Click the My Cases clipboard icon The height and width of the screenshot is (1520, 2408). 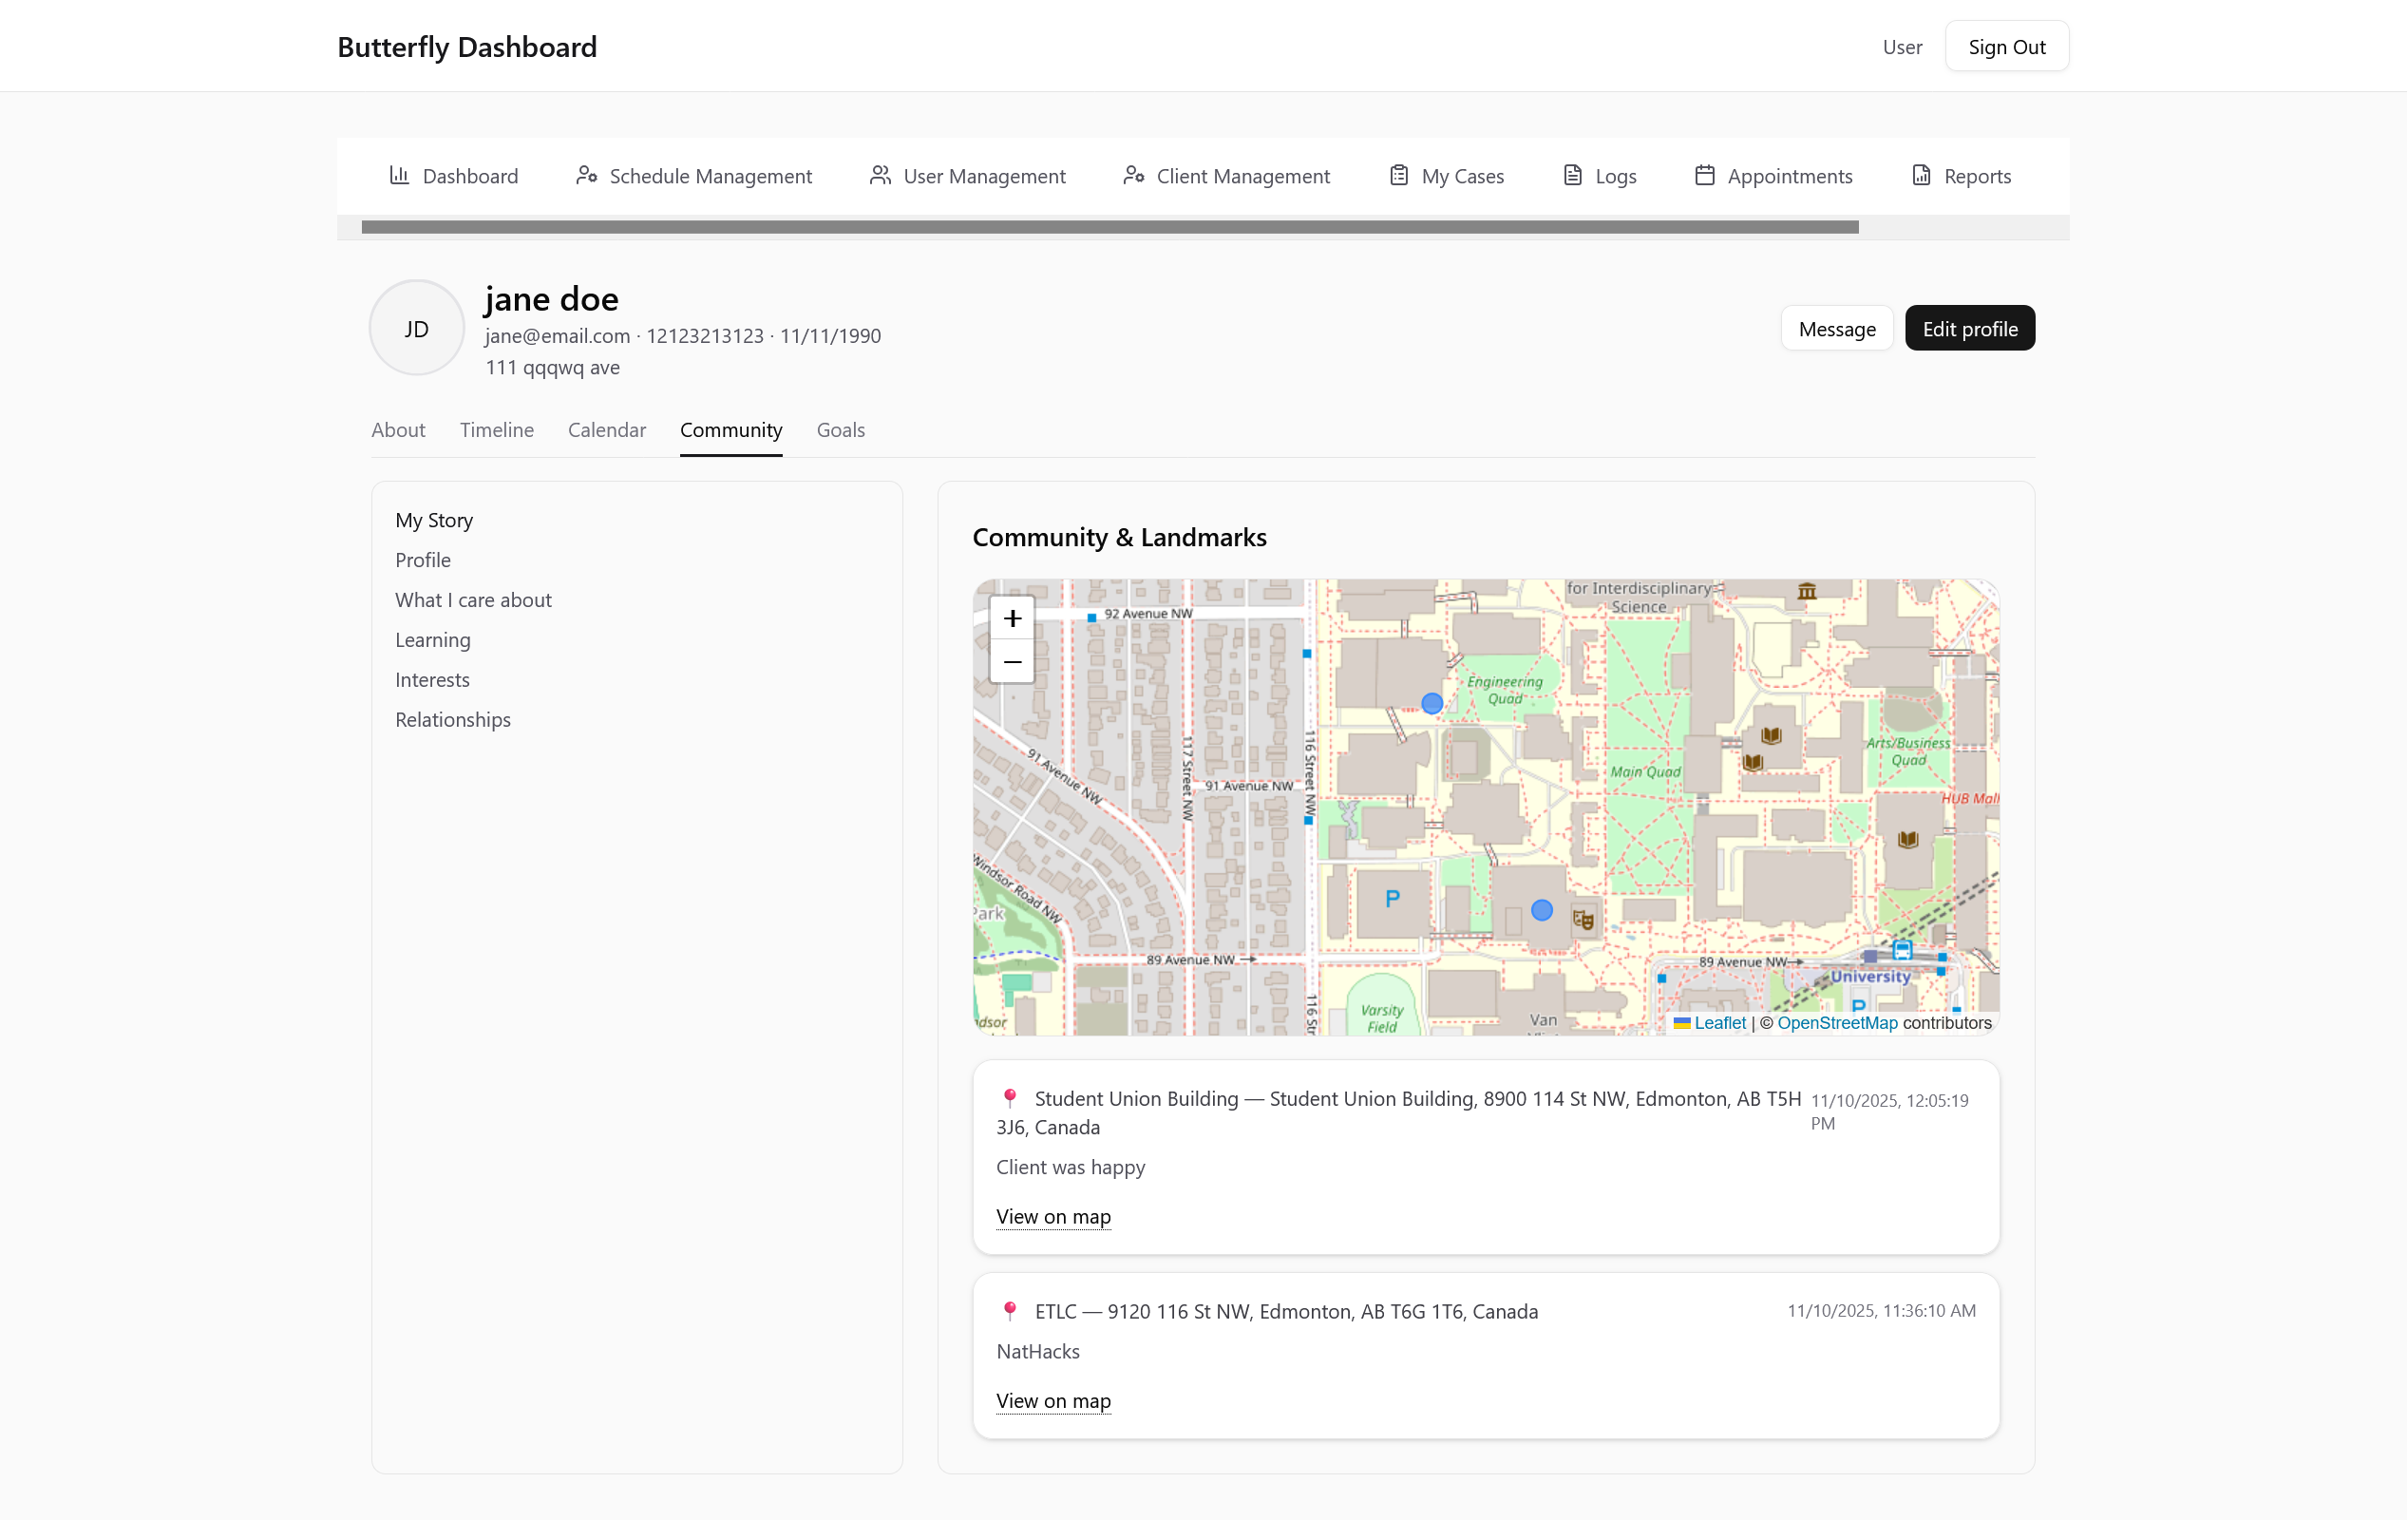tap(1398, 175)
